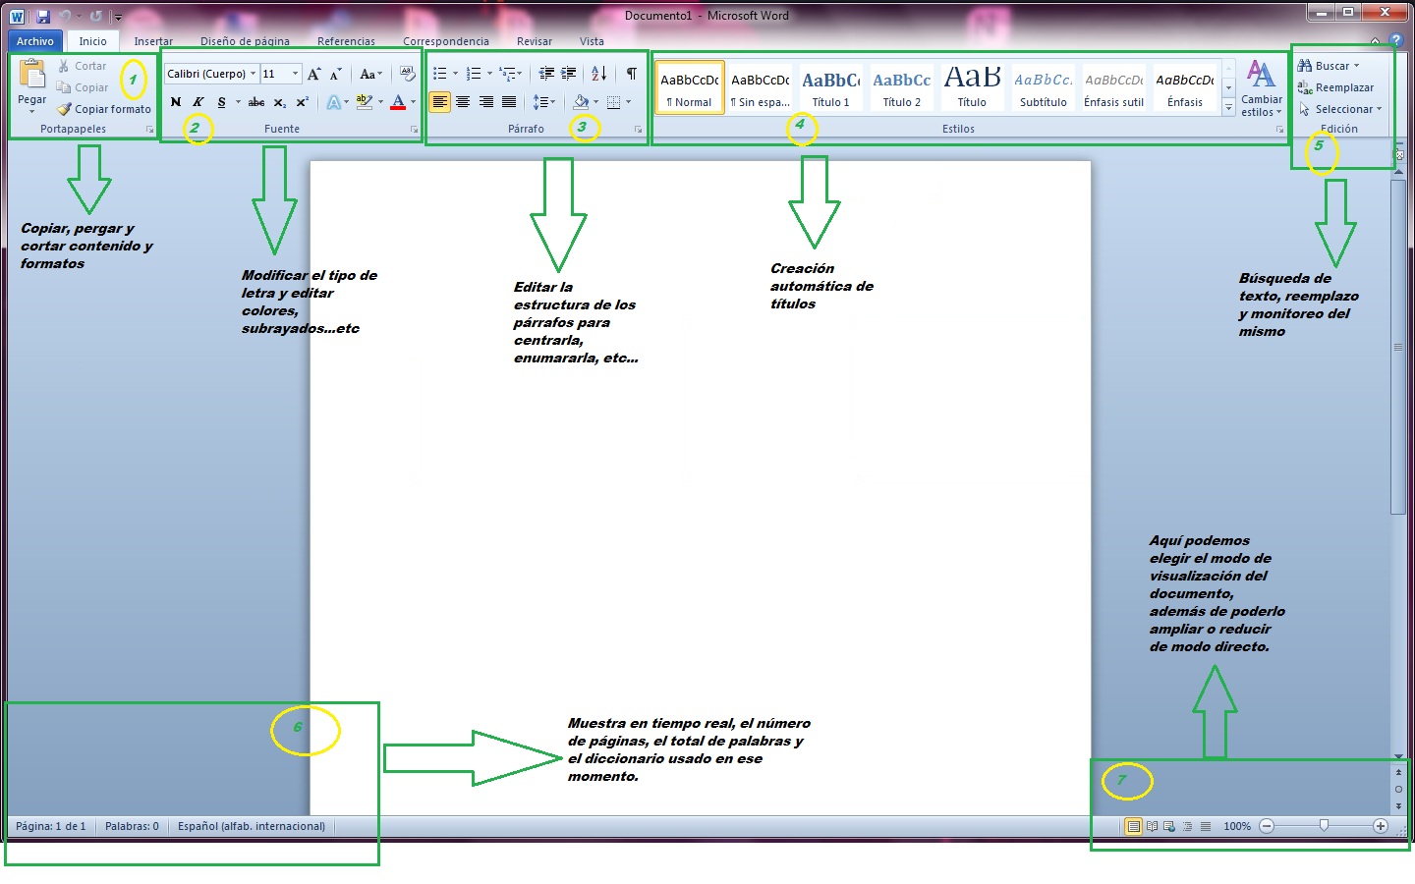Open the multilevel list dropdown
The width and height of the screenshot is (1415, 884).
520,74
